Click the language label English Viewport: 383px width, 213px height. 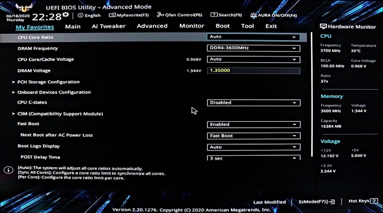tap(92, 15)
